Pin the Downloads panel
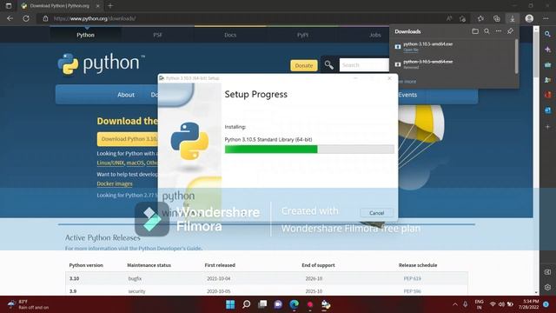 click(510, 31)
